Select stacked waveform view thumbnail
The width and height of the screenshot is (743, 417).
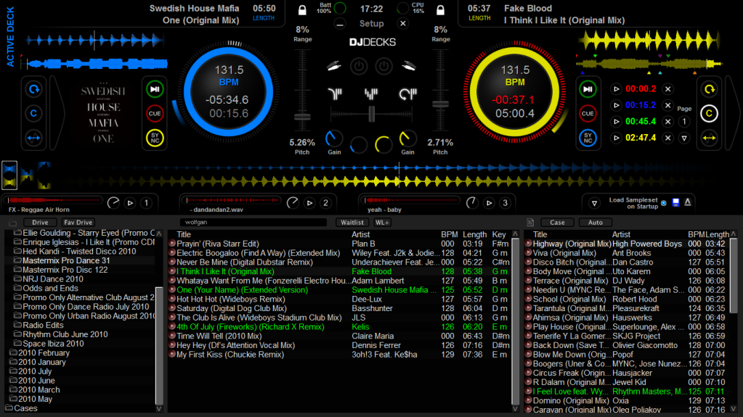click(x=9, y=175)
